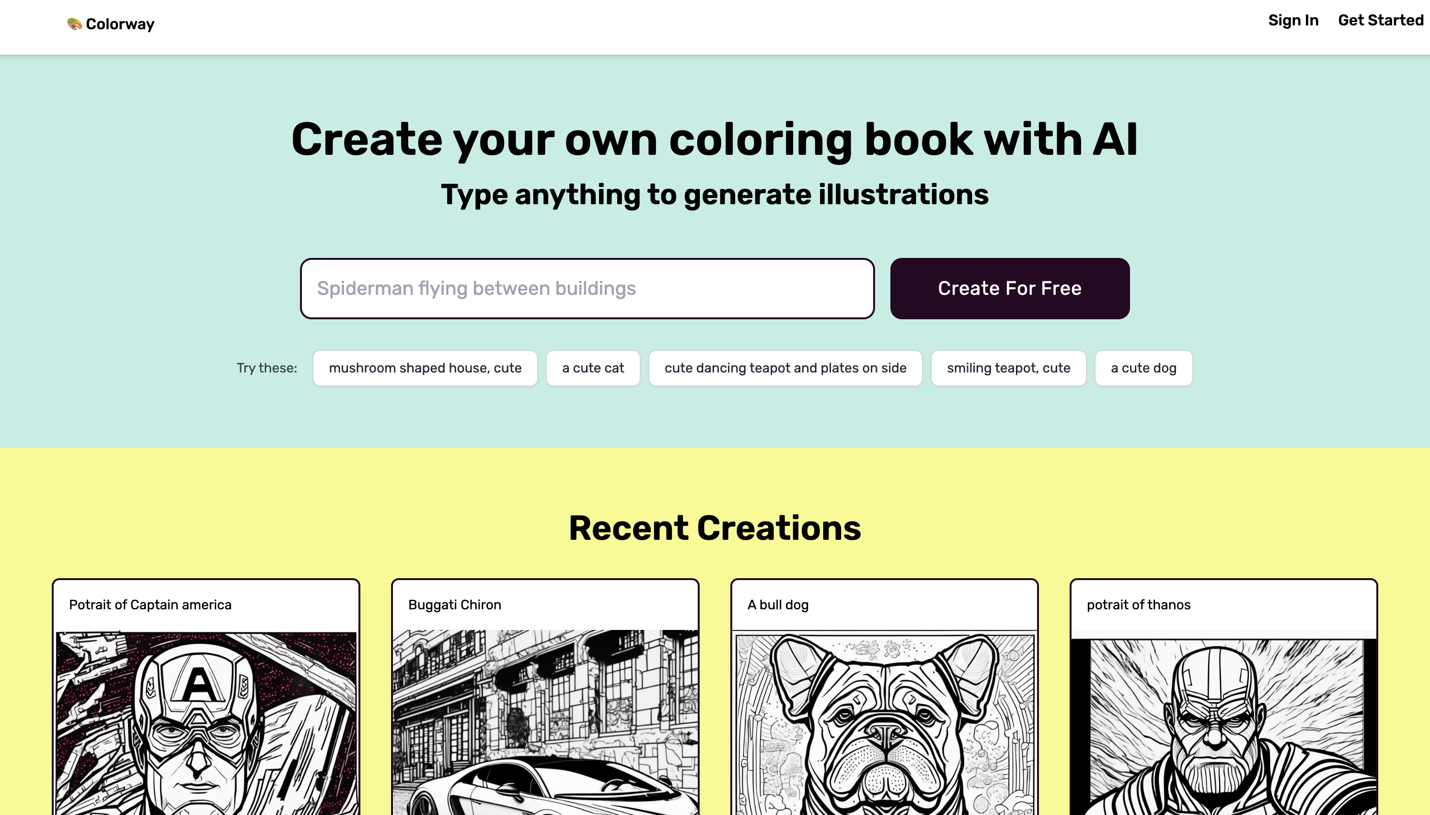
Task: Open the Sign In page
Action: point(1293,21)
